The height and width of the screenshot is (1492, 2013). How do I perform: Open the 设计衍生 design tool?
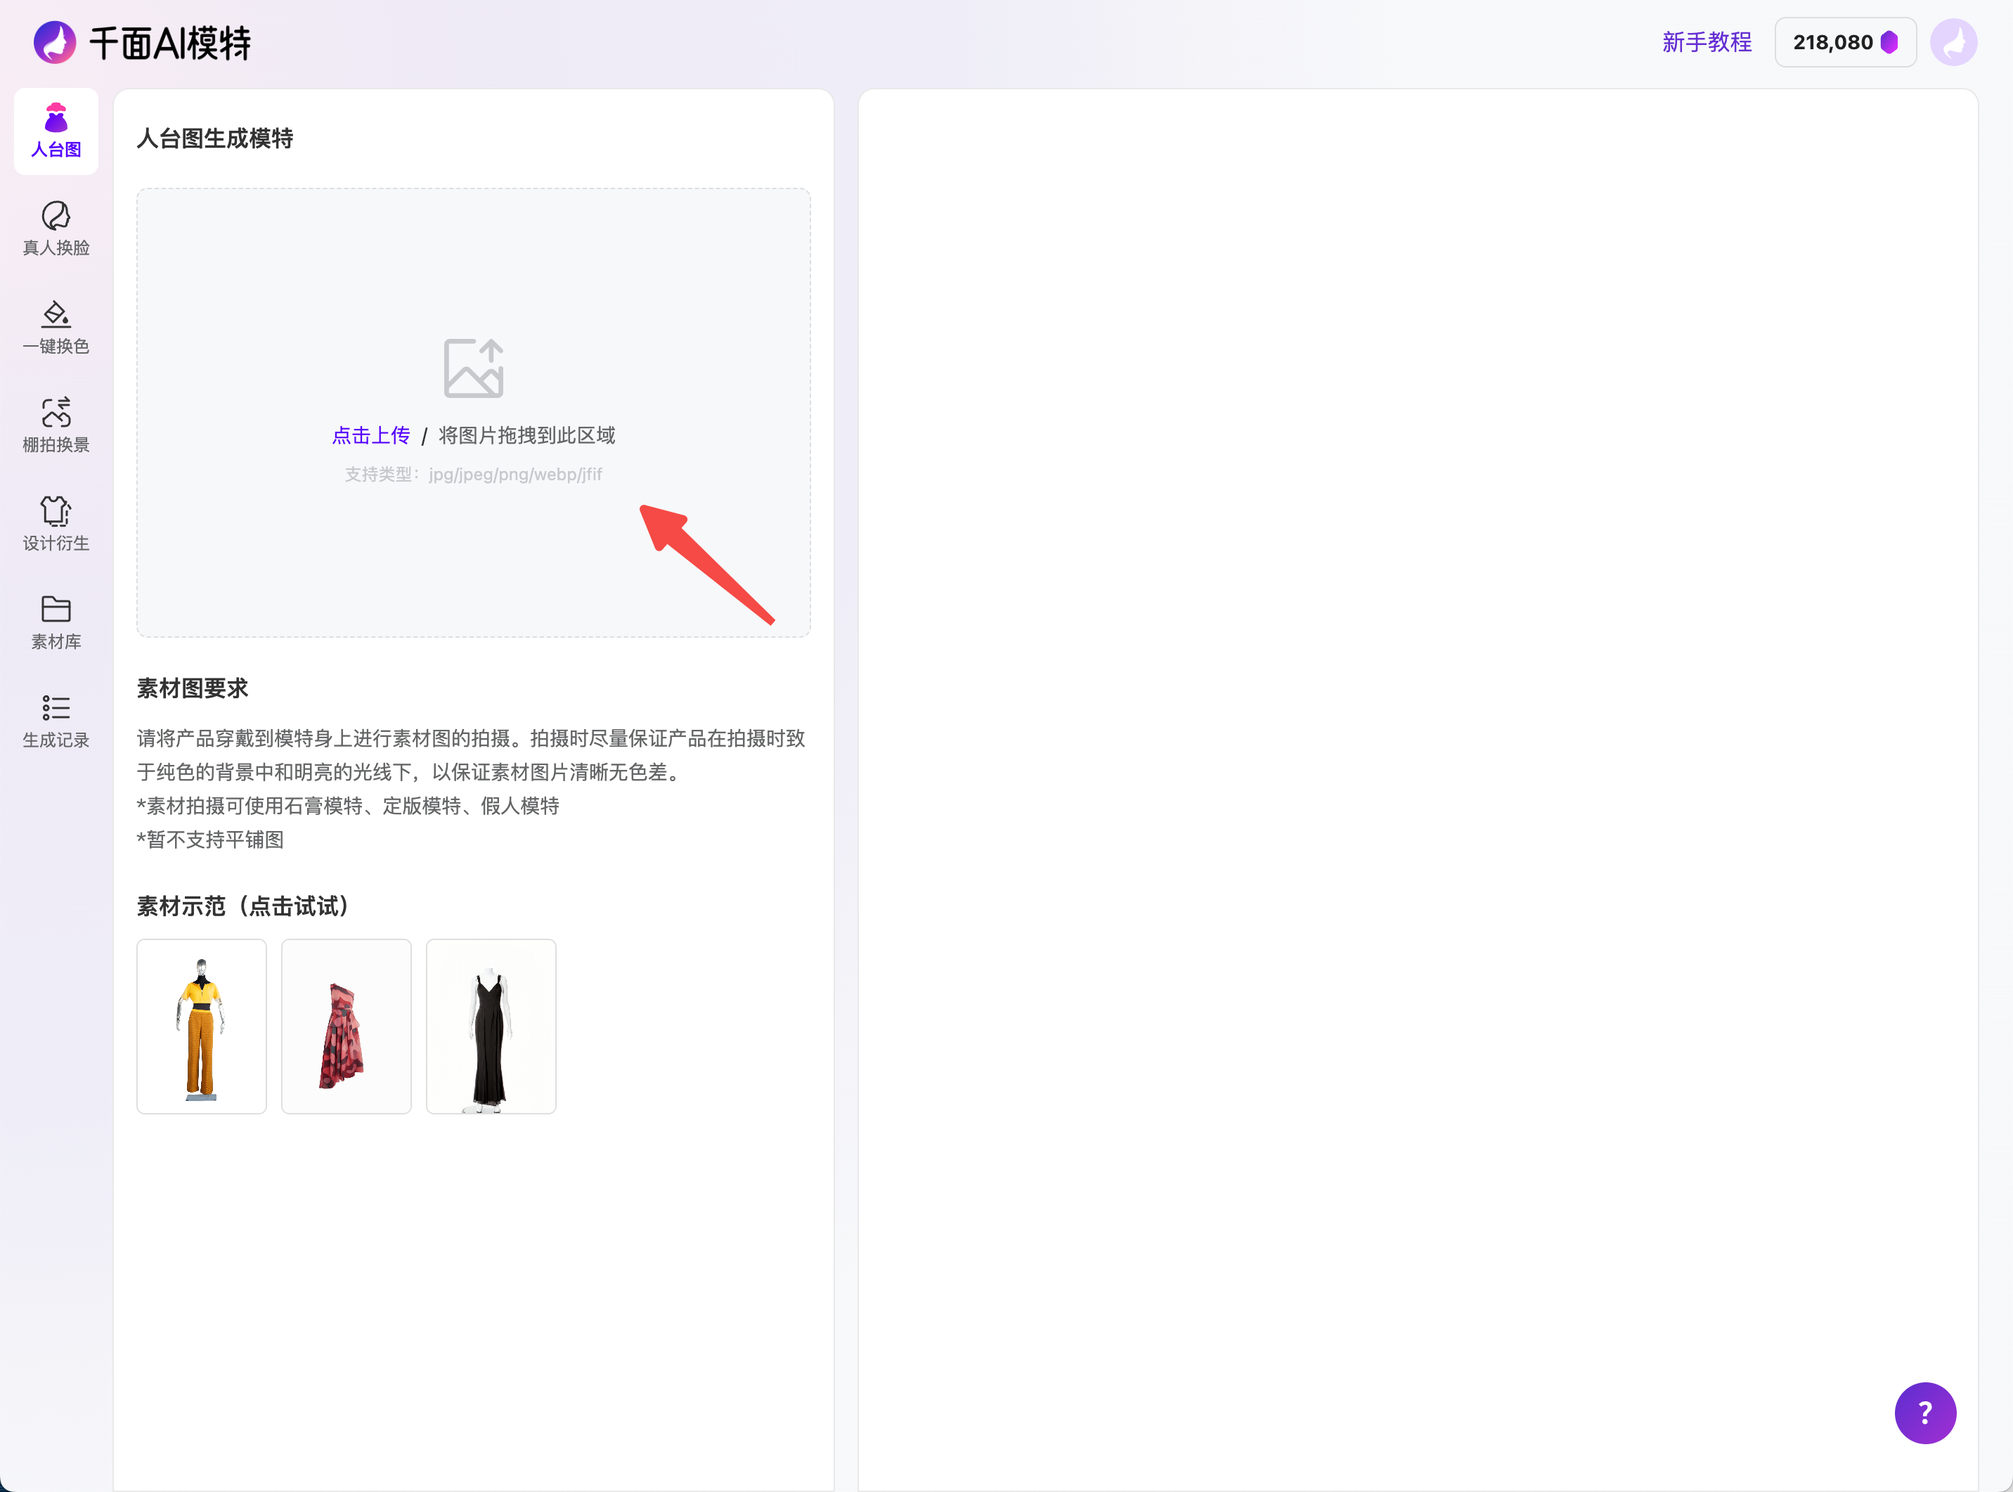coord(56,525)
